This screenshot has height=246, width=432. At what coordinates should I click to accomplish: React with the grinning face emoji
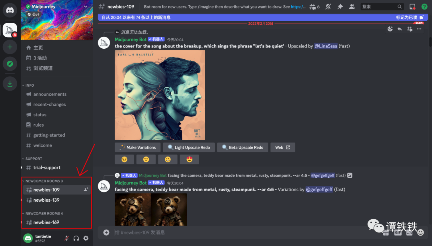[168, 159]
